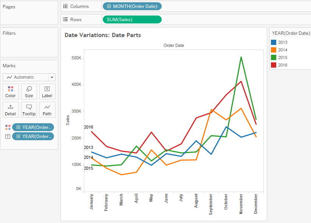Expand the MONTH(Order Date) pill plus icon
Image resolution: width=311 pixels, height=223 pixels.
pyautogui.click(x=109, y=6)
